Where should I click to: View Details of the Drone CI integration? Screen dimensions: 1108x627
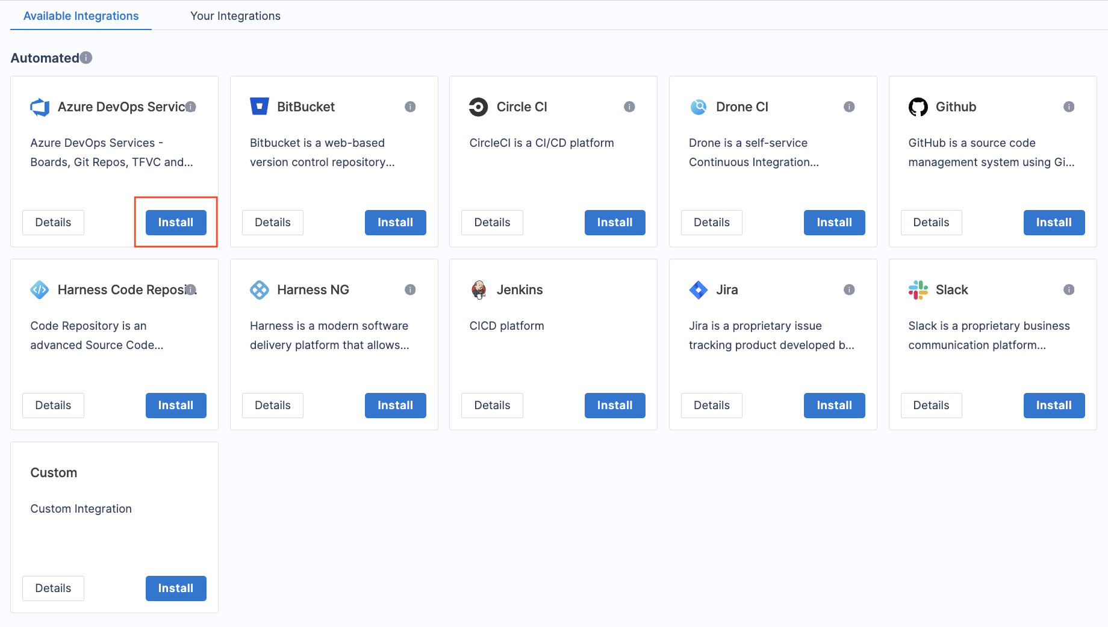711,222
